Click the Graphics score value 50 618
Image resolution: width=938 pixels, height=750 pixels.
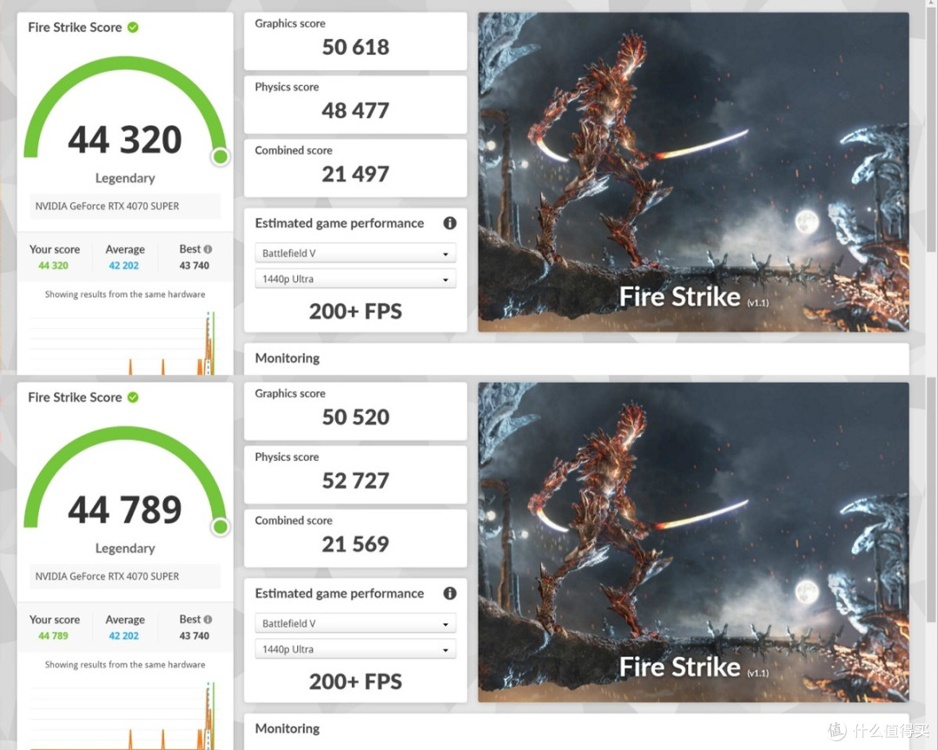pyautogui.click(x=355, y=47)
